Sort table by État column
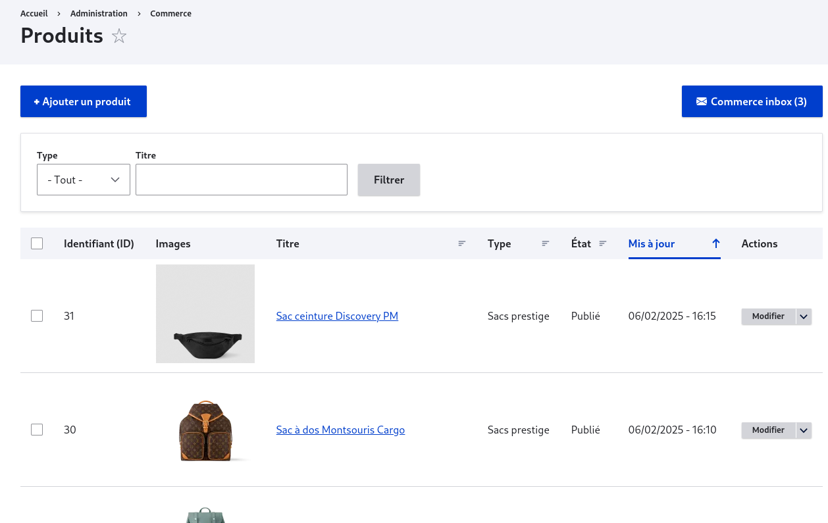This screenshot has width=828, height=523. (x=581, y=243)
